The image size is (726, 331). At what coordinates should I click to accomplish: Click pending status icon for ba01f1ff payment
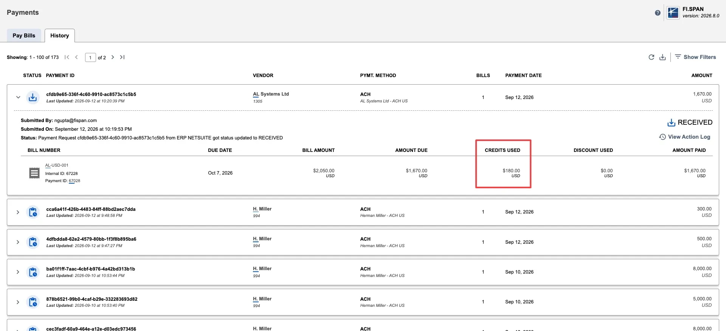point(33,272)
